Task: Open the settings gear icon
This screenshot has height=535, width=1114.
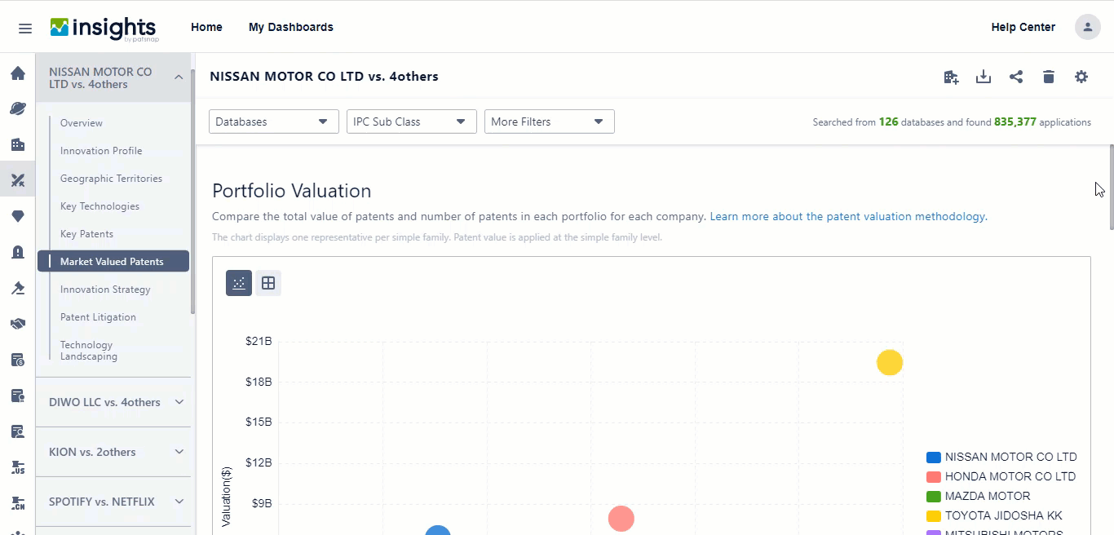Action: point(1081,76)
